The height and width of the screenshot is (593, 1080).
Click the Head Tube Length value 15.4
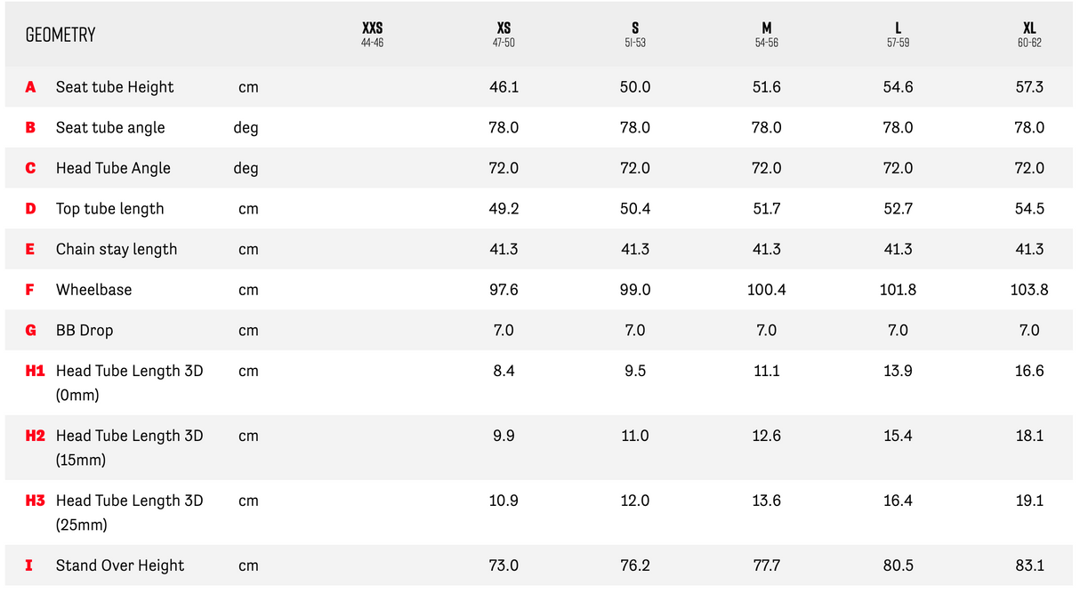[898, 436]
